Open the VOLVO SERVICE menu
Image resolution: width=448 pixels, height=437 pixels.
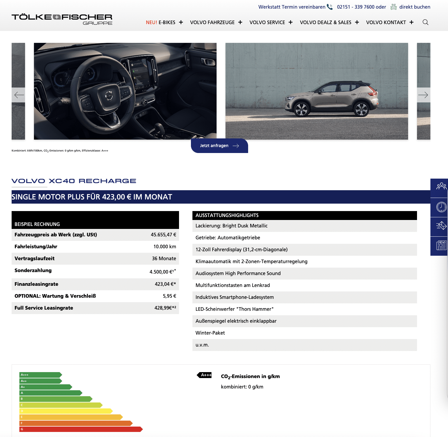click(267, 22)
